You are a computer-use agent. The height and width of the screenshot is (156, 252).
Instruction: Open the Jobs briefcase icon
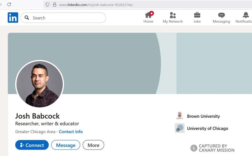click(197, 15)
